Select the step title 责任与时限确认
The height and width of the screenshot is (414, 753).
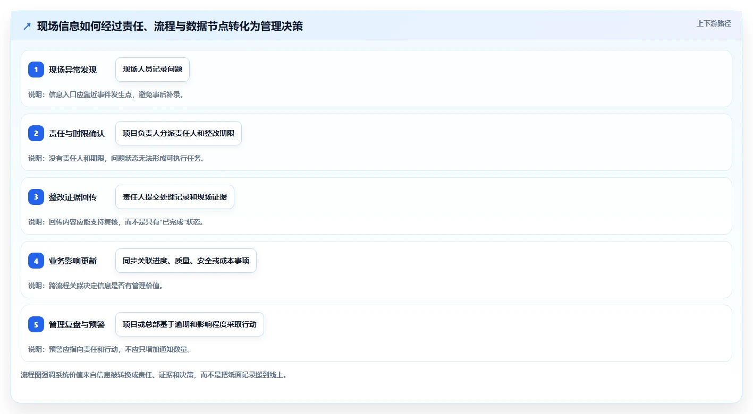tap(77, 133)
